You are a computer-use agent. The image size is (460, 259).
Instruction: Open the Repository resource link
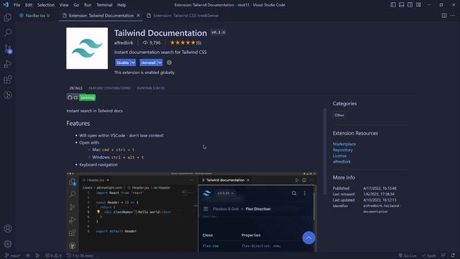(343, 150)
